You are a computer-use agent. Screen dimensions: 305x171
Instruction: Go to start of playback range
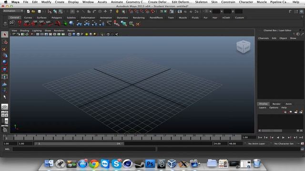tap(260, 137)
